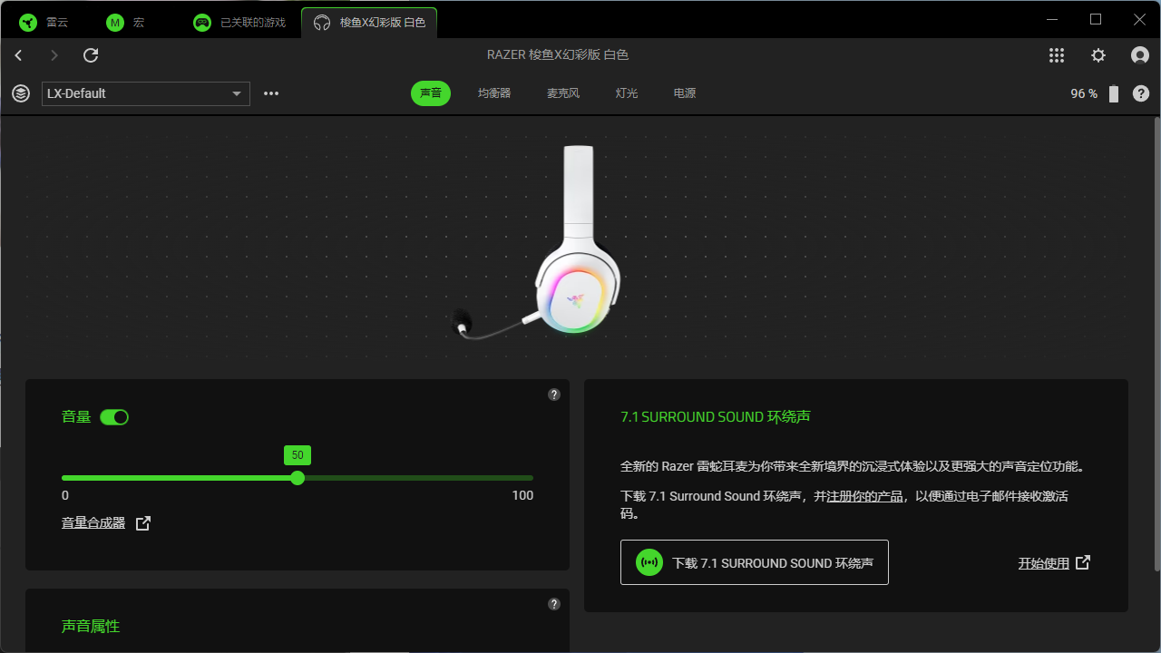Switch to the 均衡器 equalizer tab
Screen dimensions: 1161x653
[x=494, y=93]
